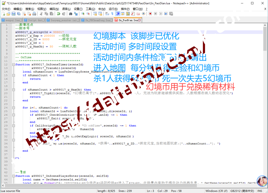Click the New file toolbar icon
Viewport: 268px width, 193px height.
click(x=3, y=14)
